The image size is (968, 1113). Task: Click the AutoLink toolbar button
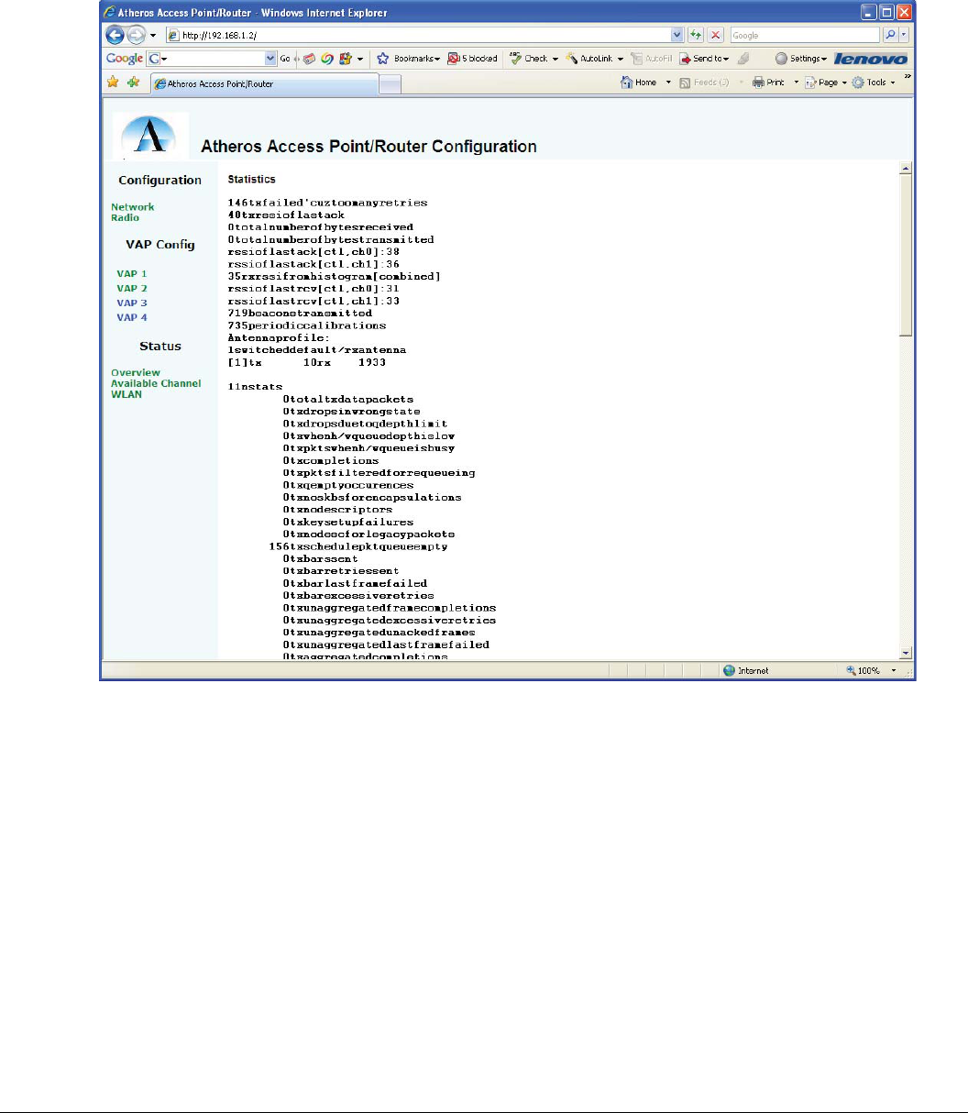(x=589, y=59)
